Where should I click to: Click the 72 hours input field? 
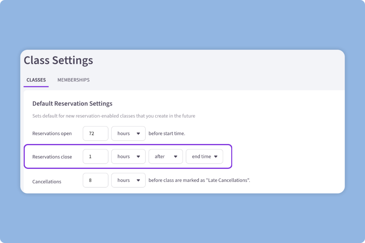[96, 133]
